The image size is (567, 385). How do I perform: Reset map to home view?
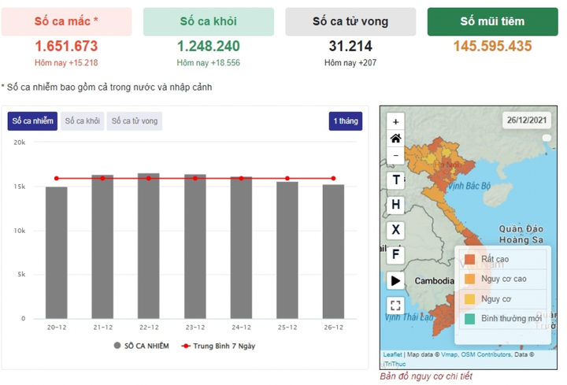click(395, 139)
